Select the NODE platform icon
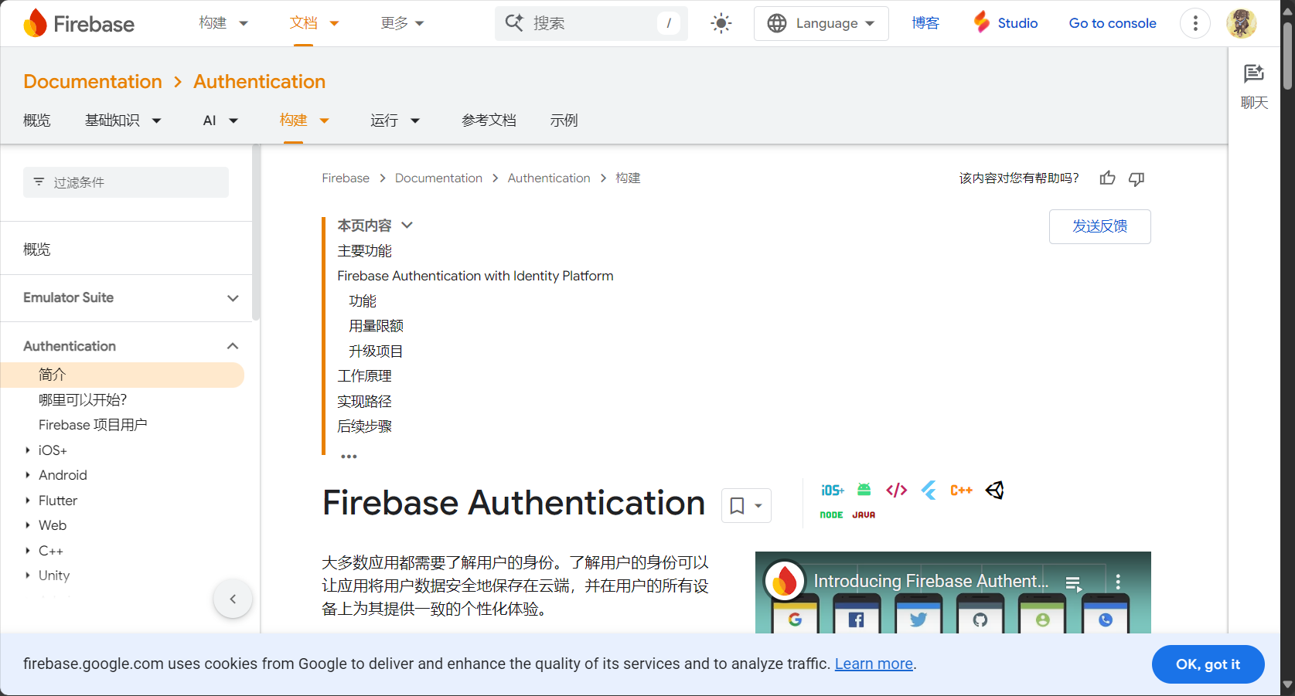 click(x=831, y=514)
